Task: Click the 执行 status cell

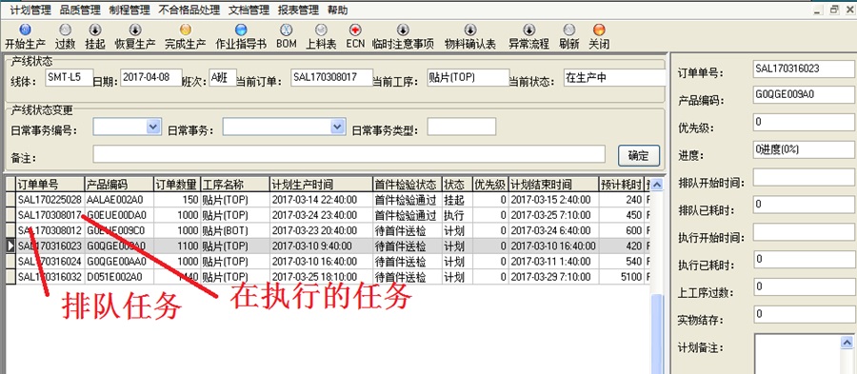Action: 457,214
